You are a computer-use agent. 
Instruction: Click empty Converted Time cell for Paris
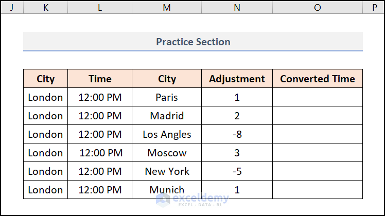coord(317,97)
